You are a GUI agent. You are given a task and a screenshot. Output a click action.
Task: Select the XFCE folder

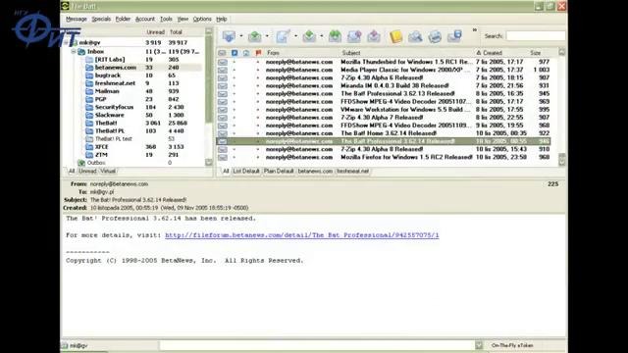pos(102,147)
